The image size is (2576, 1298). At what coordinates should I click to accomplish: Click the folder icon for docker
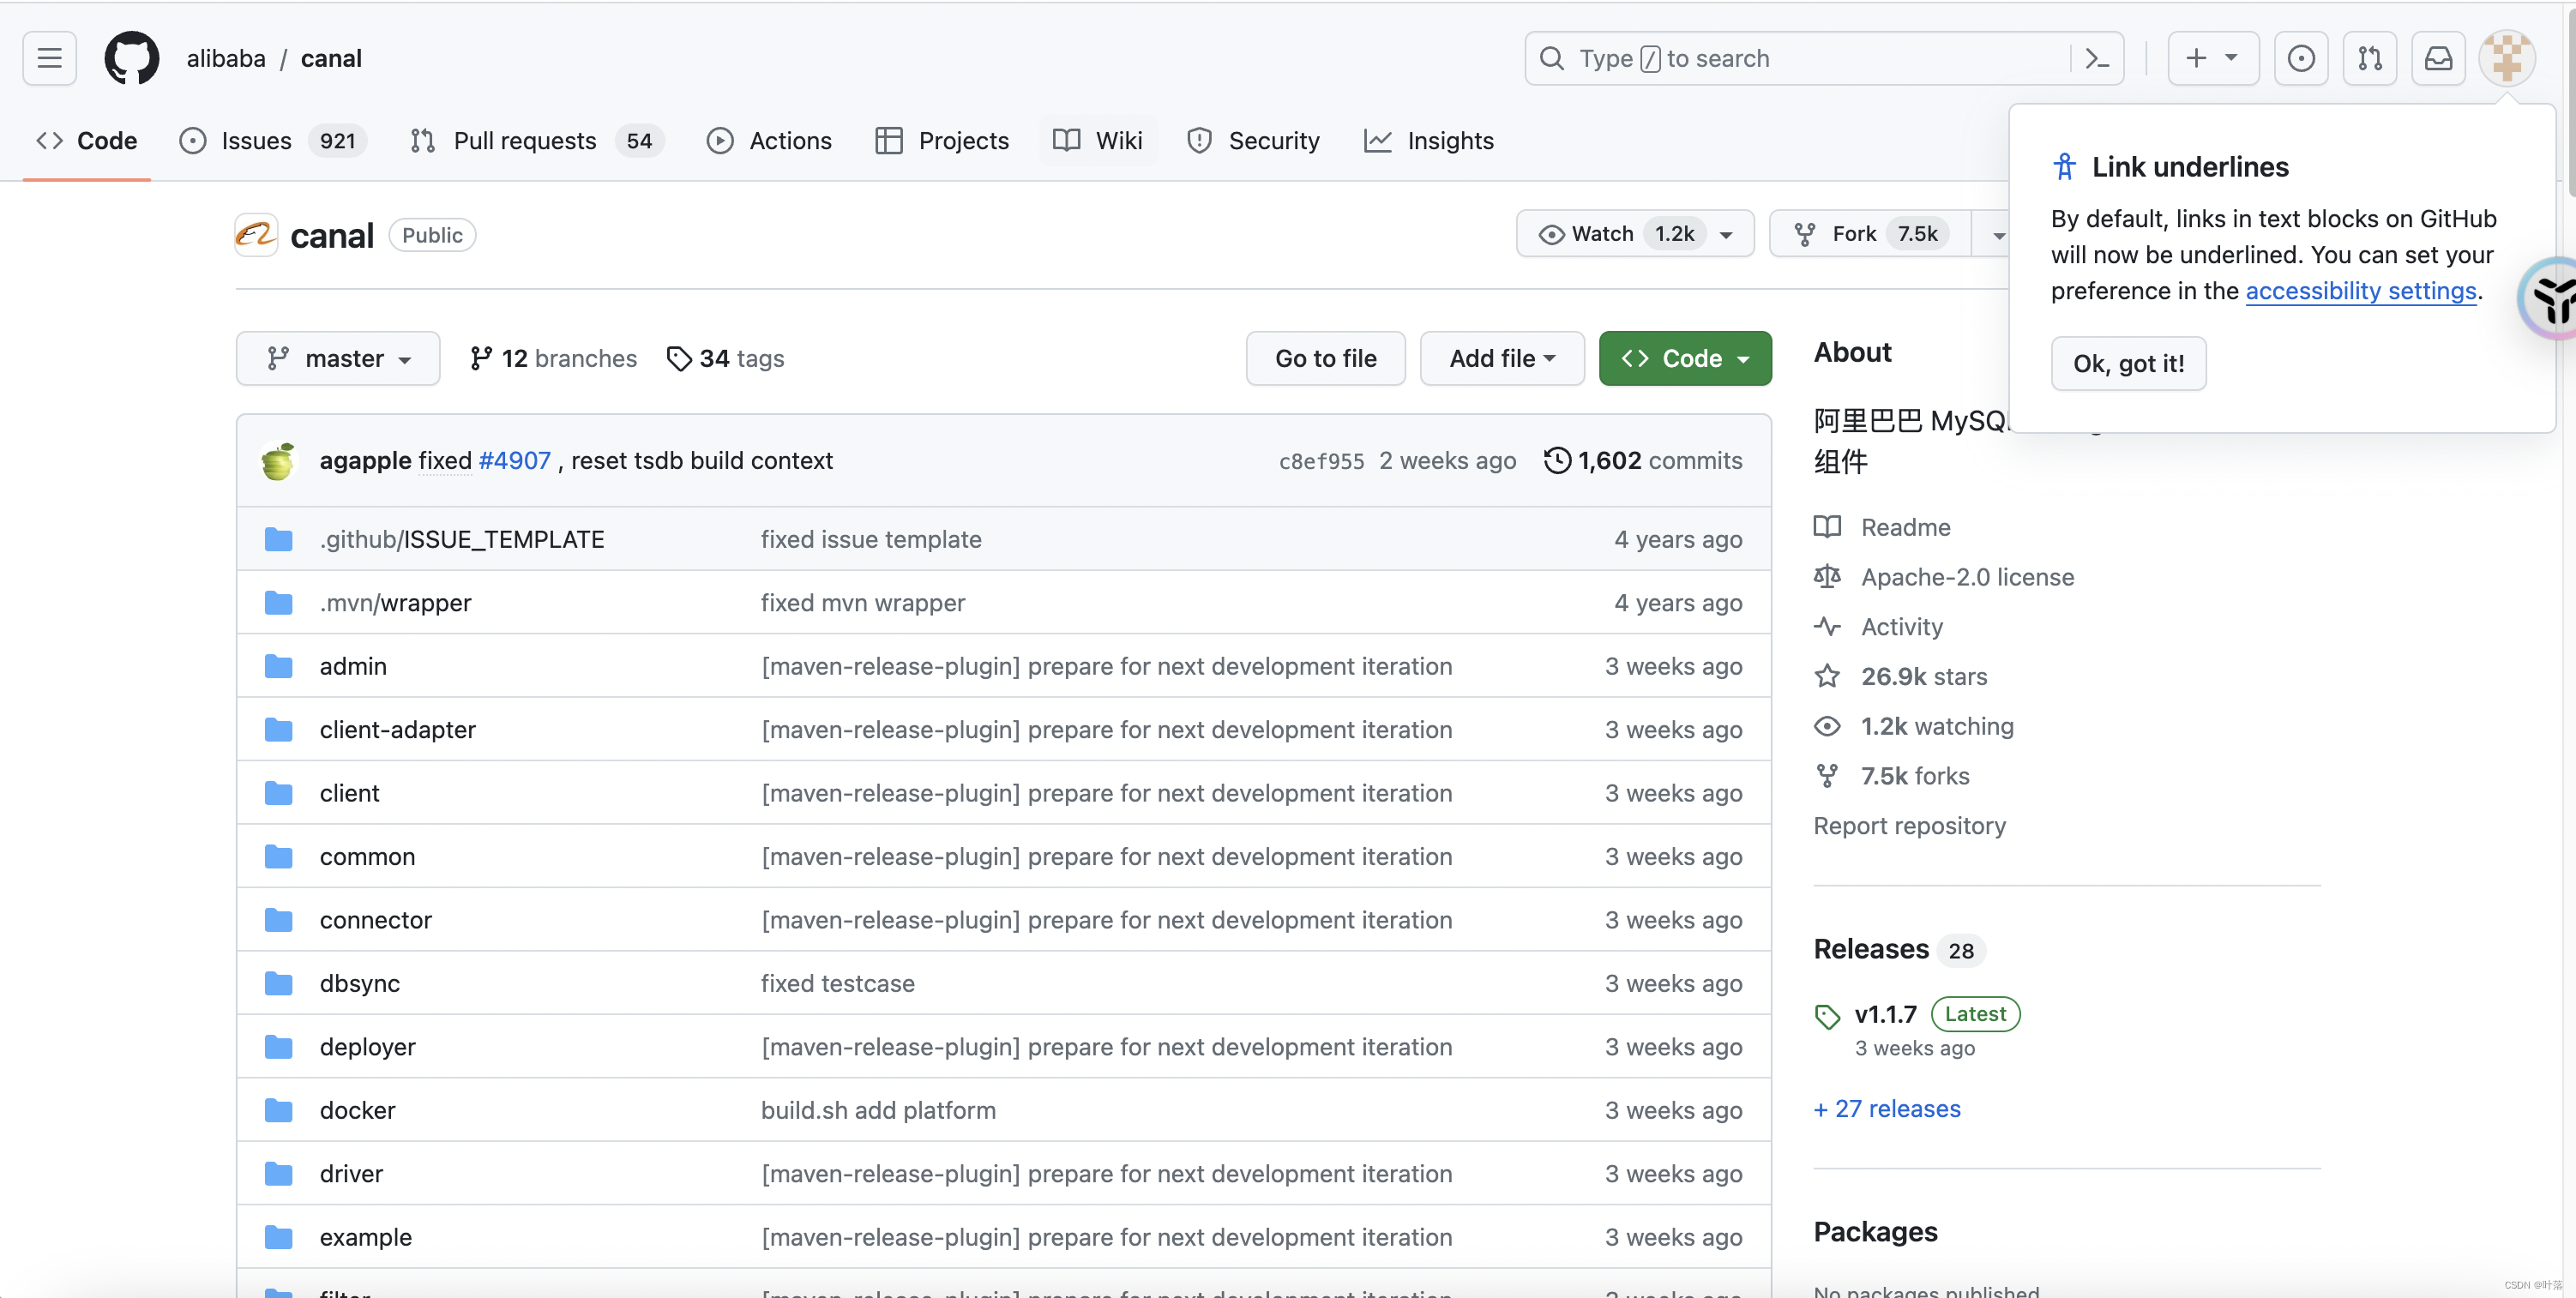pos(278,1111)
